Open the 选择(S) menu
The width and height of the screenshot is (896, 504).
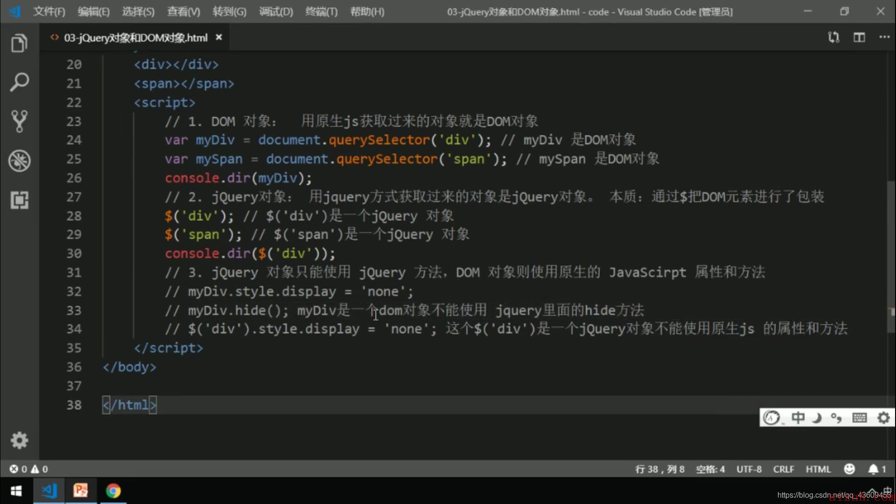(x=138, y=12)
